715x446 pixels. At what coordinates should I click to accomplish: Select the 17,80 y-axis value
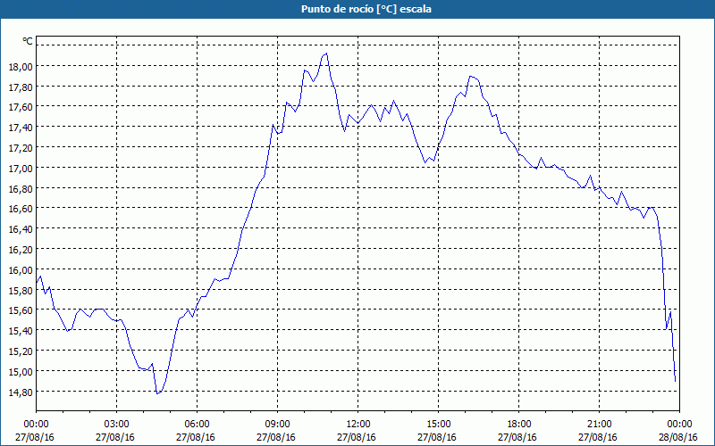coord(21,87)
